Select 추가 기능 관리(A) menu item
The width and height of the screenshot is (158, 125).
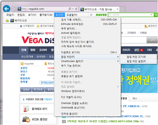pyautogui.click(x=87, y=66)
